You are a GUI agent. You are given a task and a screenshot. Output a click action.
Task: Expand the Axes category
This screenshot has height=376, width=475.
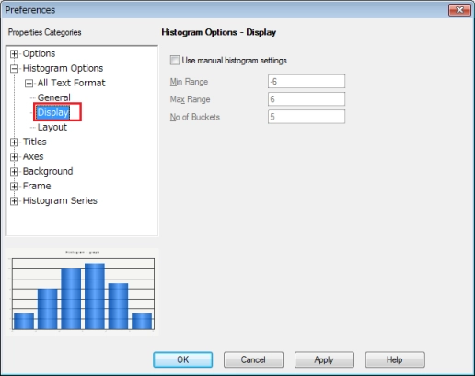(x=14, y=157)
